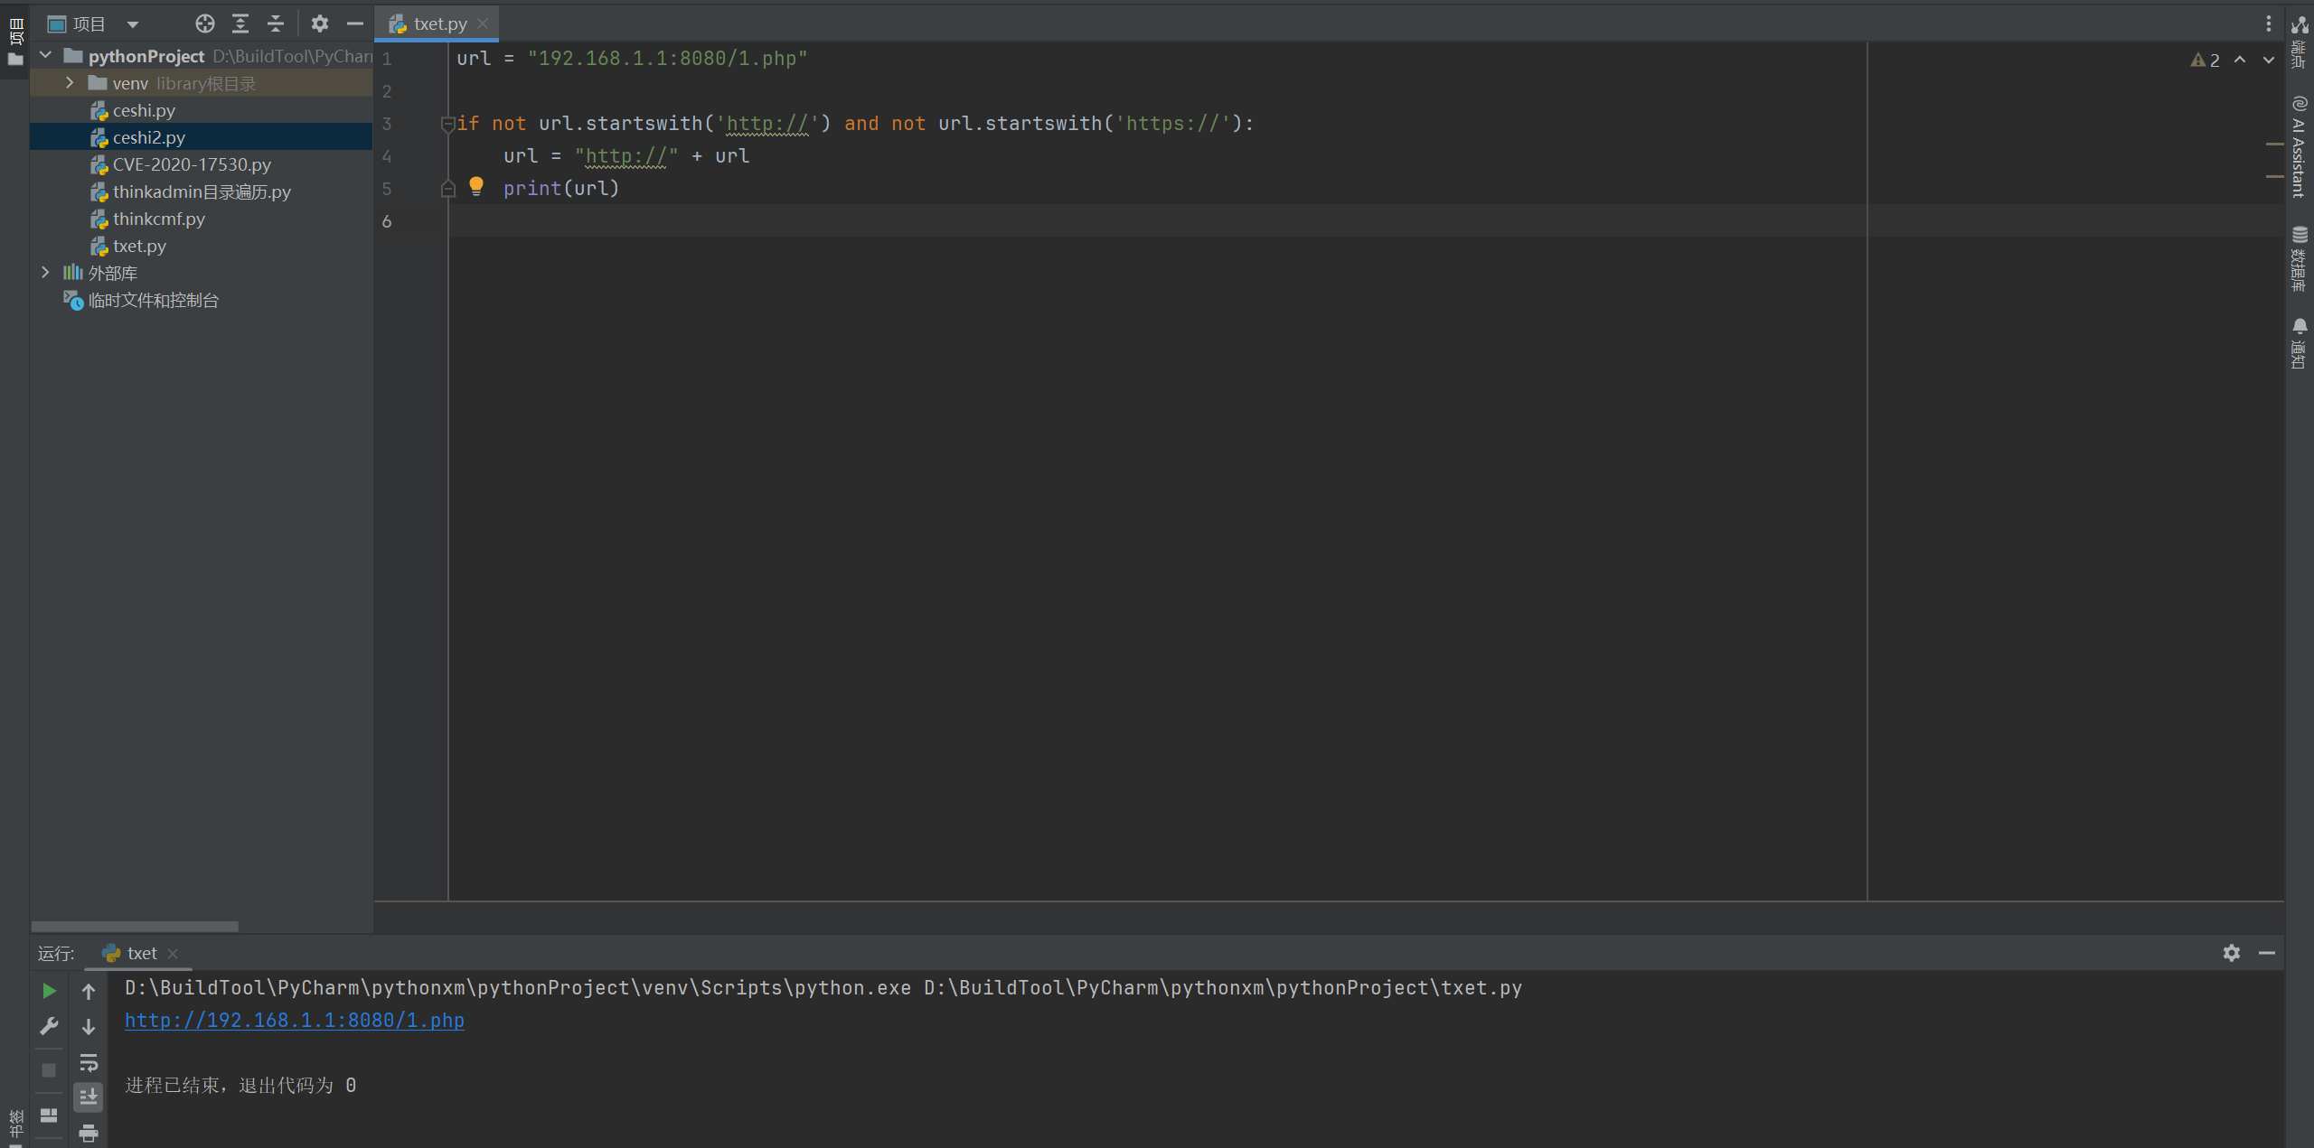Collapse all project tree nodes
The image size is (2314, 1148).
(276, 24)
